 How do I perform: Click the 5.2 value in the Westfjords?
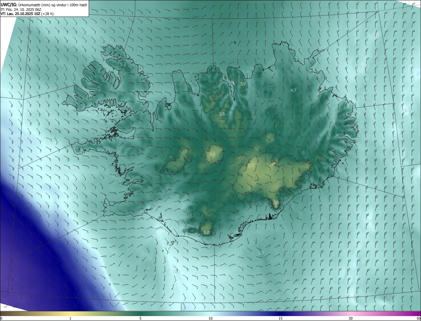(123, 64)
